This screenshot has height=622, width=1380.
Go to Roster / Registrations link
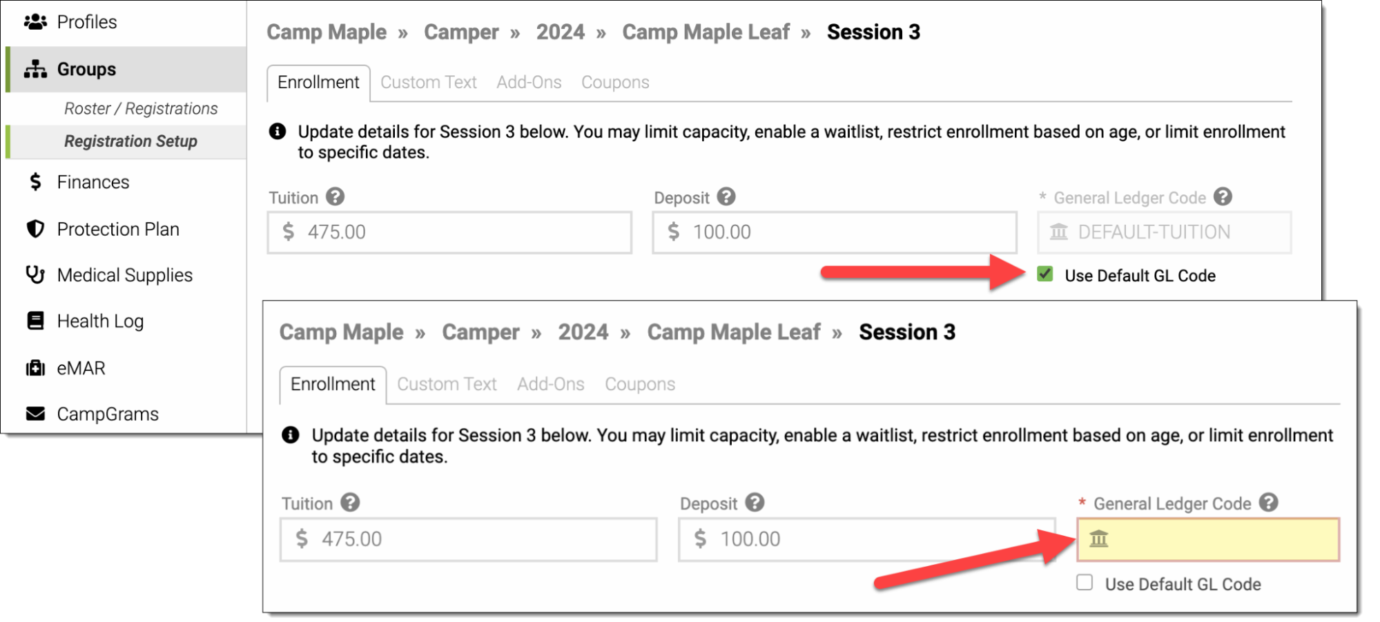tap(141, 108)
